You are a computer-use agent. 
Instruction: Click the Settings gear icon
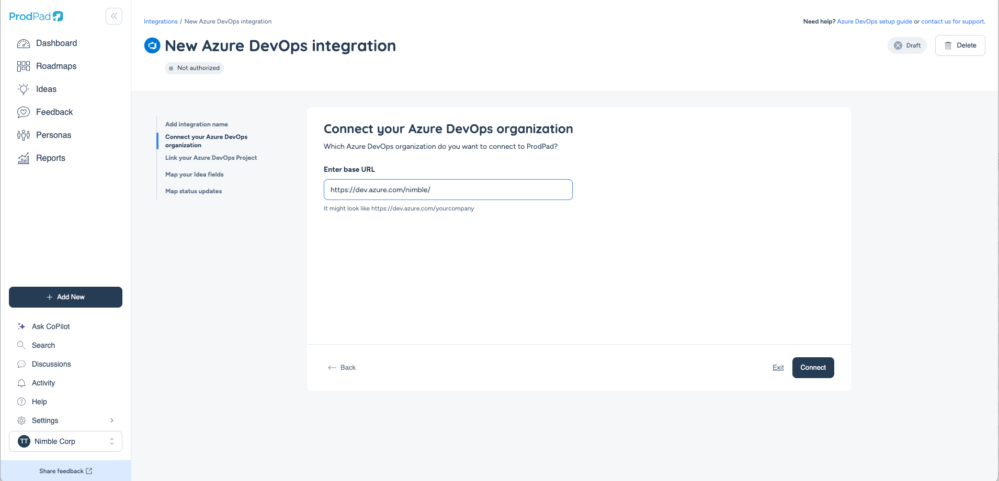coord(21,420)
